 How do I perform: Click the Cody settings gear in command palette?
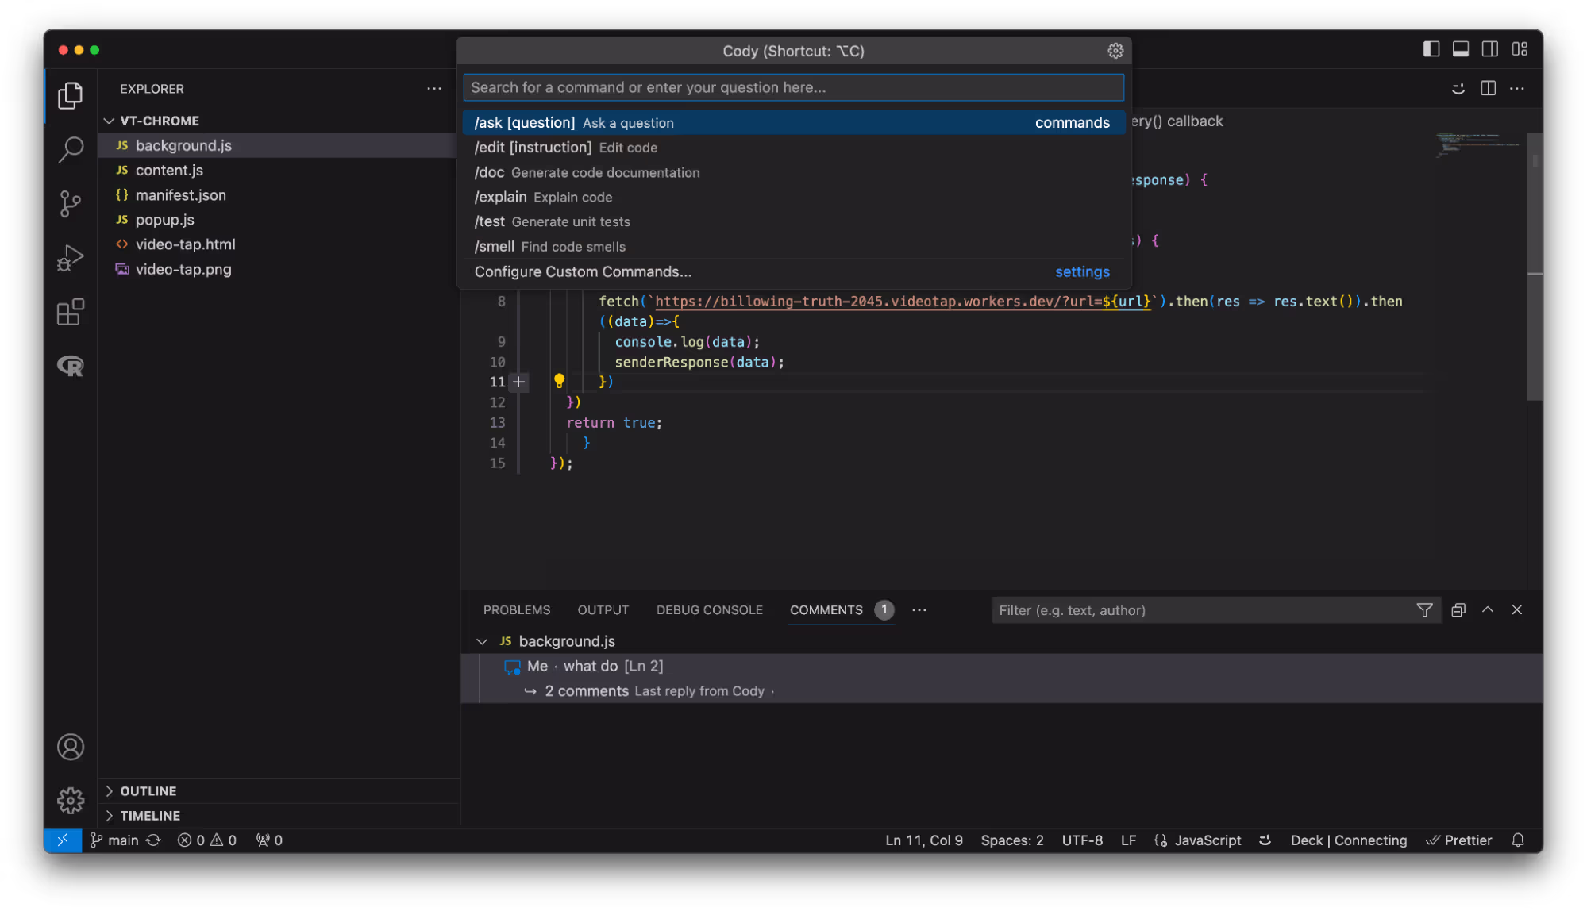1115,51
